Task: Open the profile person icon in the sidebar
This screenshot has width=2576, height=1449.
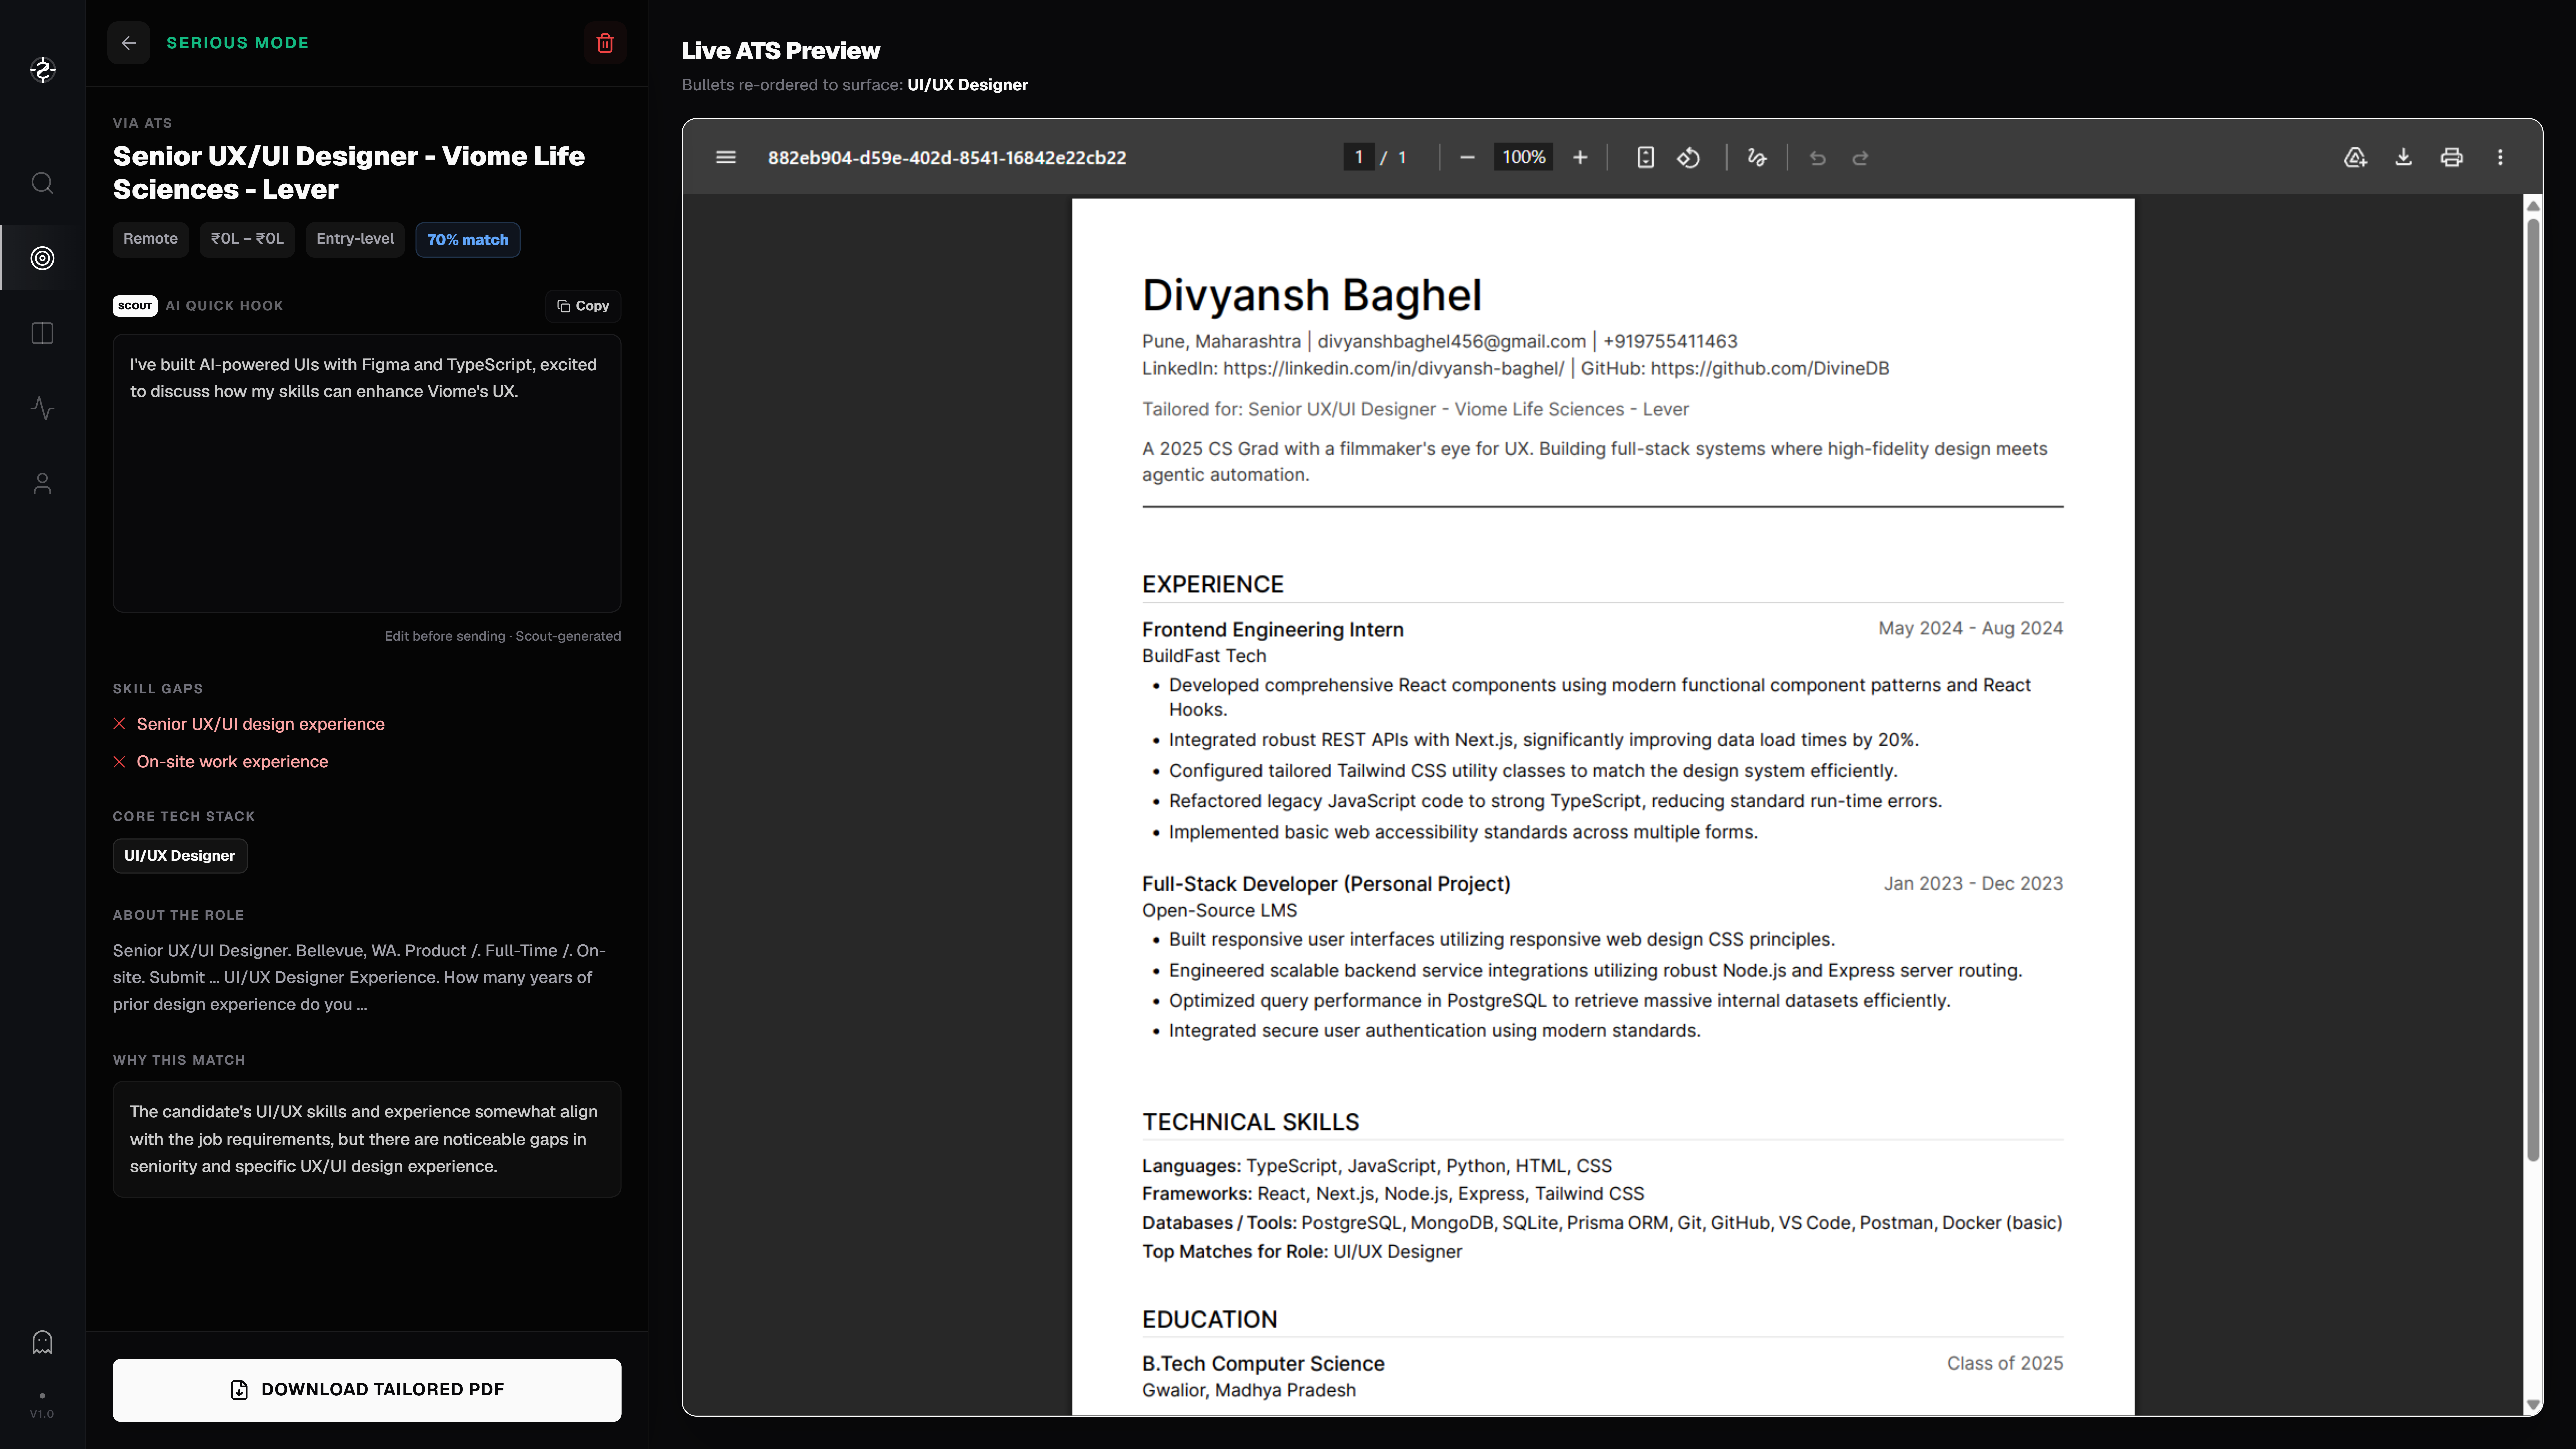Action: point(42,484)
